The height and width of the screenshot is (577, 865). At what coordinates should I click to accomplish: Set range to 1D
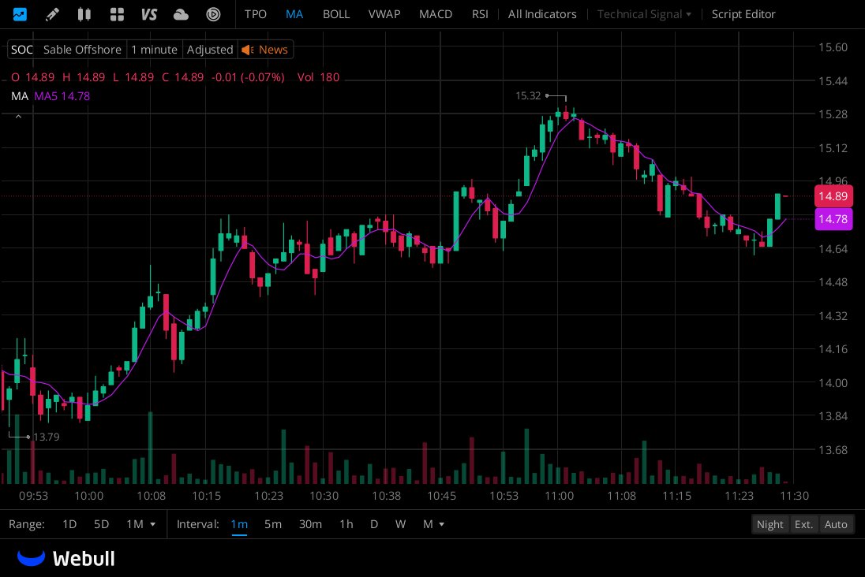69,524
